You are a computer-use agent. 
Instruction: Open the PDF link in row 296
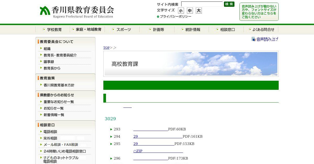coord(150,159)
